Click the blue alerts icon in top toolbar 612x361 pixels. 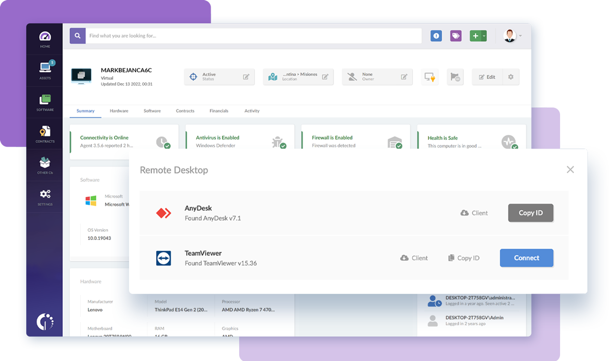tap(436, 36)
